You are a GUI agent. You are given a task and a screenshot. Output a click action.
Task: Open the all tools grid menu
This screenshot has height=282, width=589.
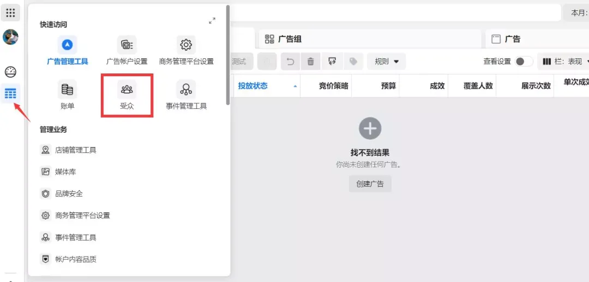10,13
